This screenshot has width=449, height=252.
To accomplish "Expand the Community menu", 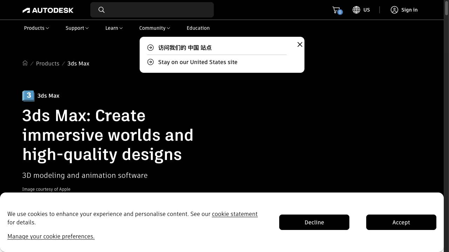I will (155, 28).
